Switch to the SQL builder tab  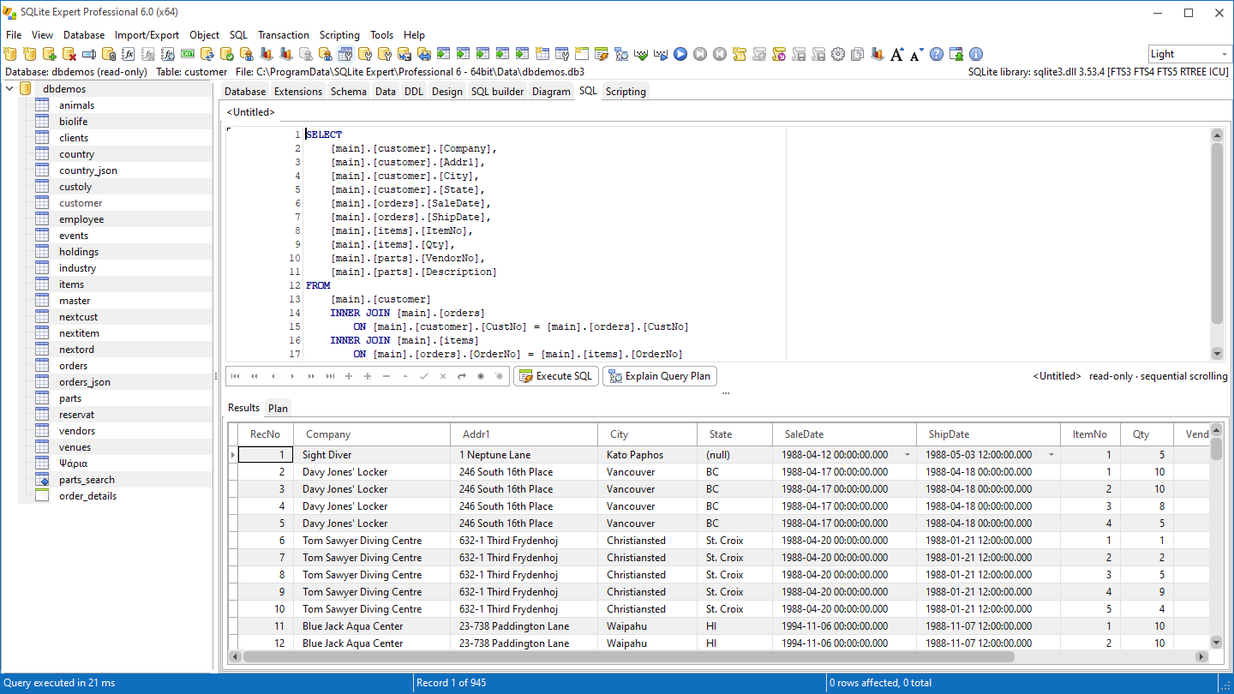tap(497, 92)
